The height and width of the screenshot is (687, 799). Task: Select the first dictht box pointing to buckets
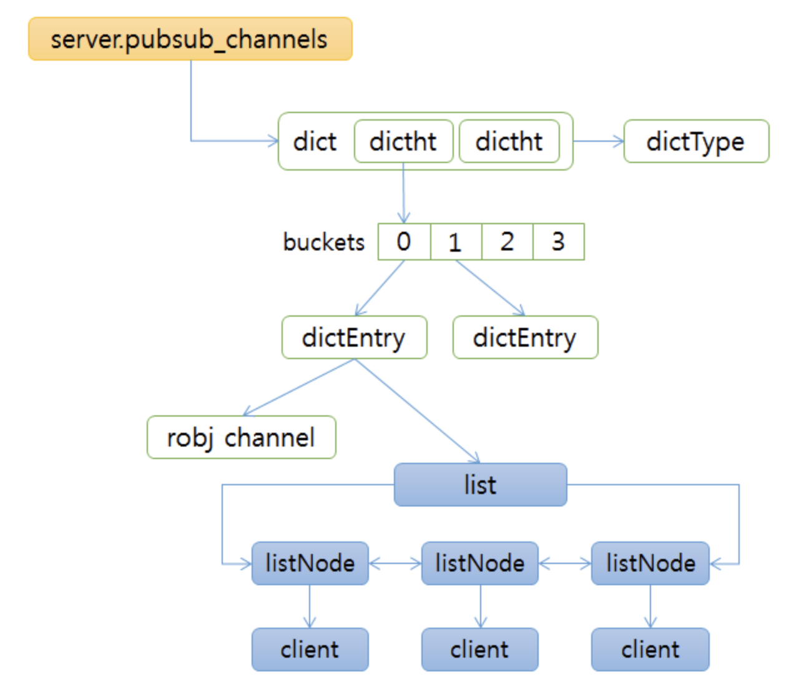403,141
